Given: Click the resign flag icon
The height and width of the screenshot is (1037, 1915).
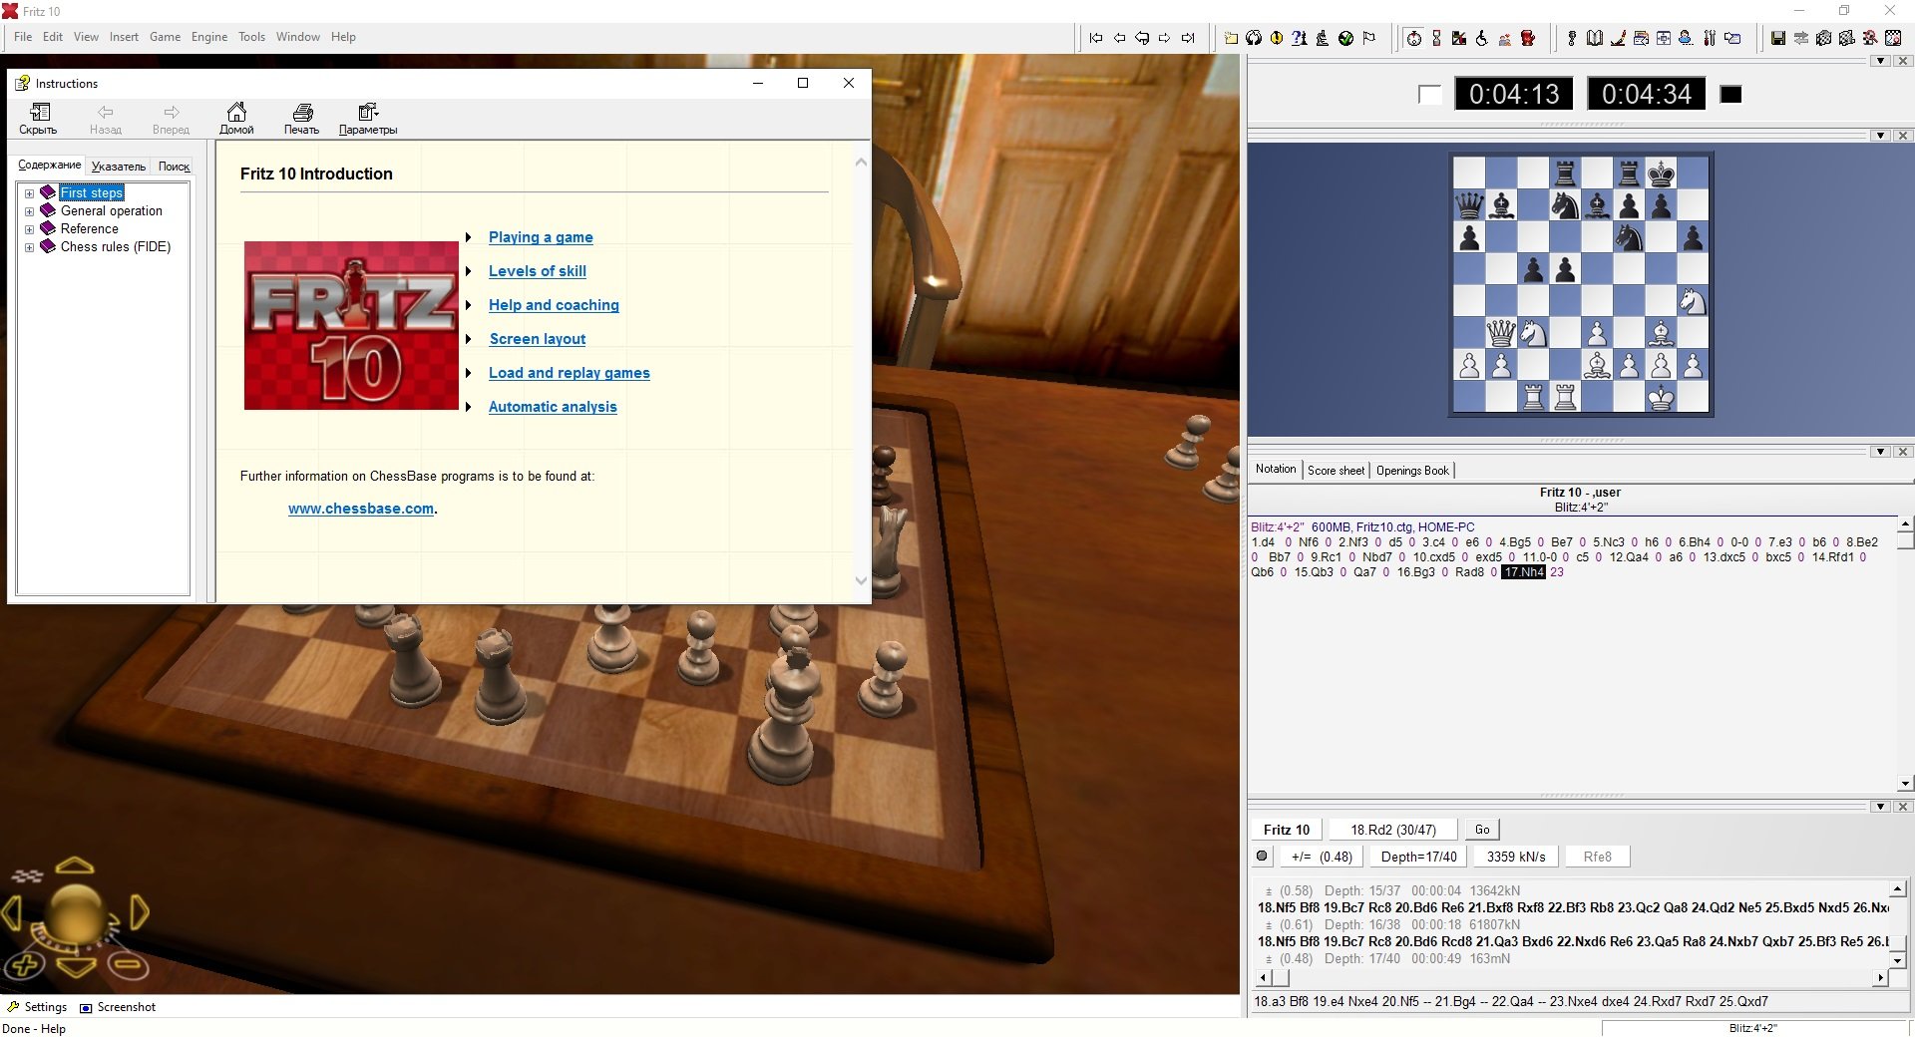Looking at the screenshot, I should point(1369,38).
